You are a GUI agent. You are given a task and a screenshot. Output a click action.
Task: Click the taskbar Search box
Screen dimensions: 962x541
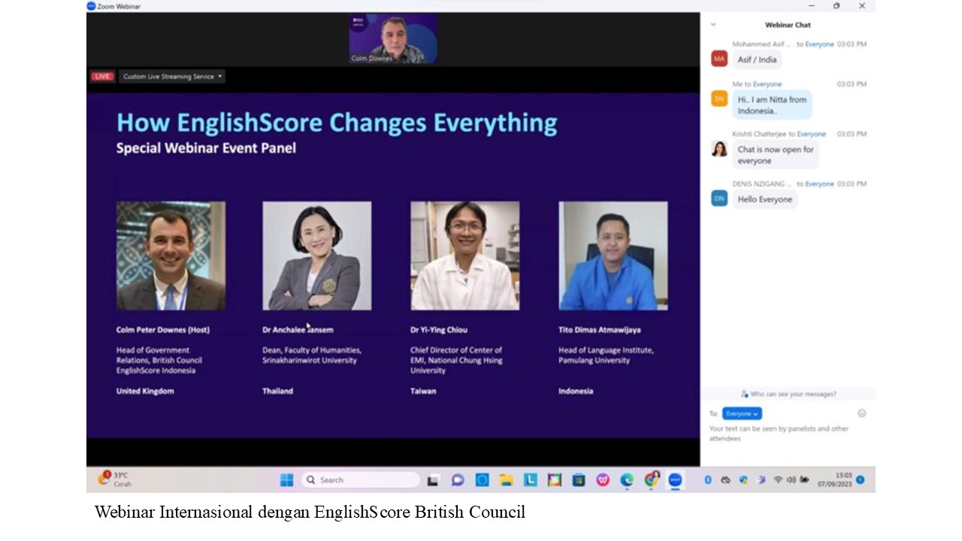point(360,480)
